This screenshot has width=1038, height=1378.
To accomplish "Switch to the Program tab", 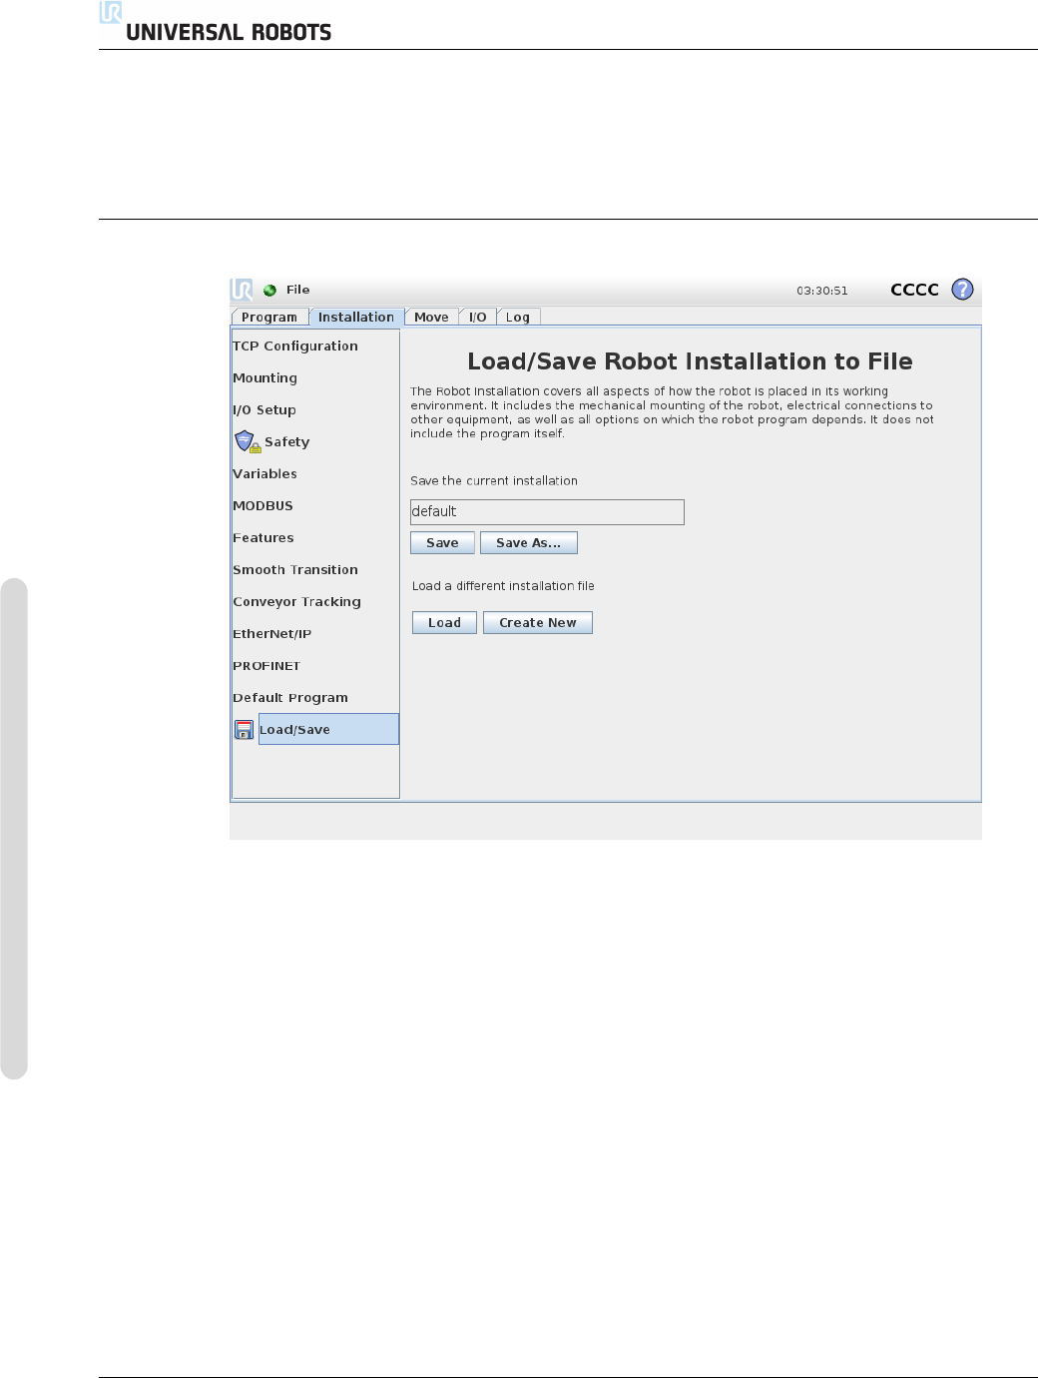I will (269, 317).
